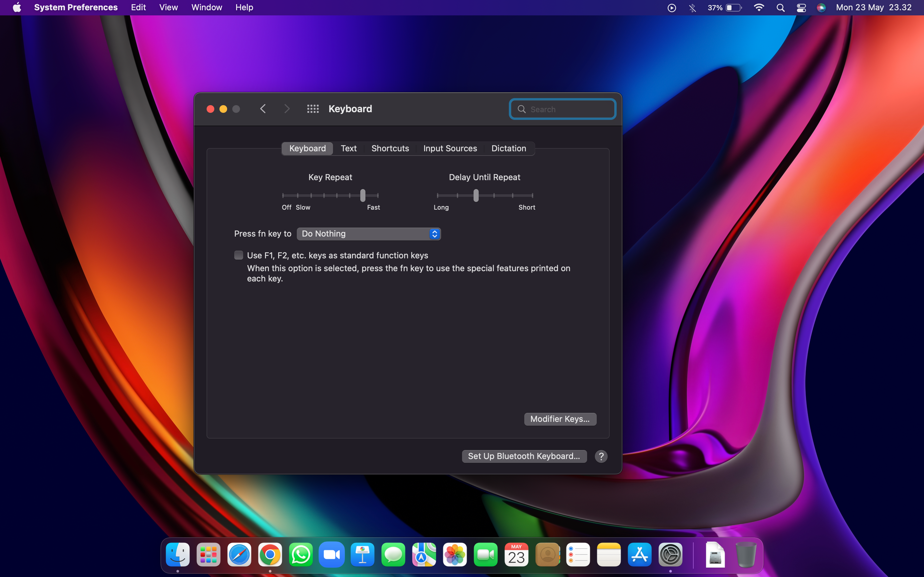Click the help question mark button
Viewport: 924px width, 577px height.
point(601,456)
